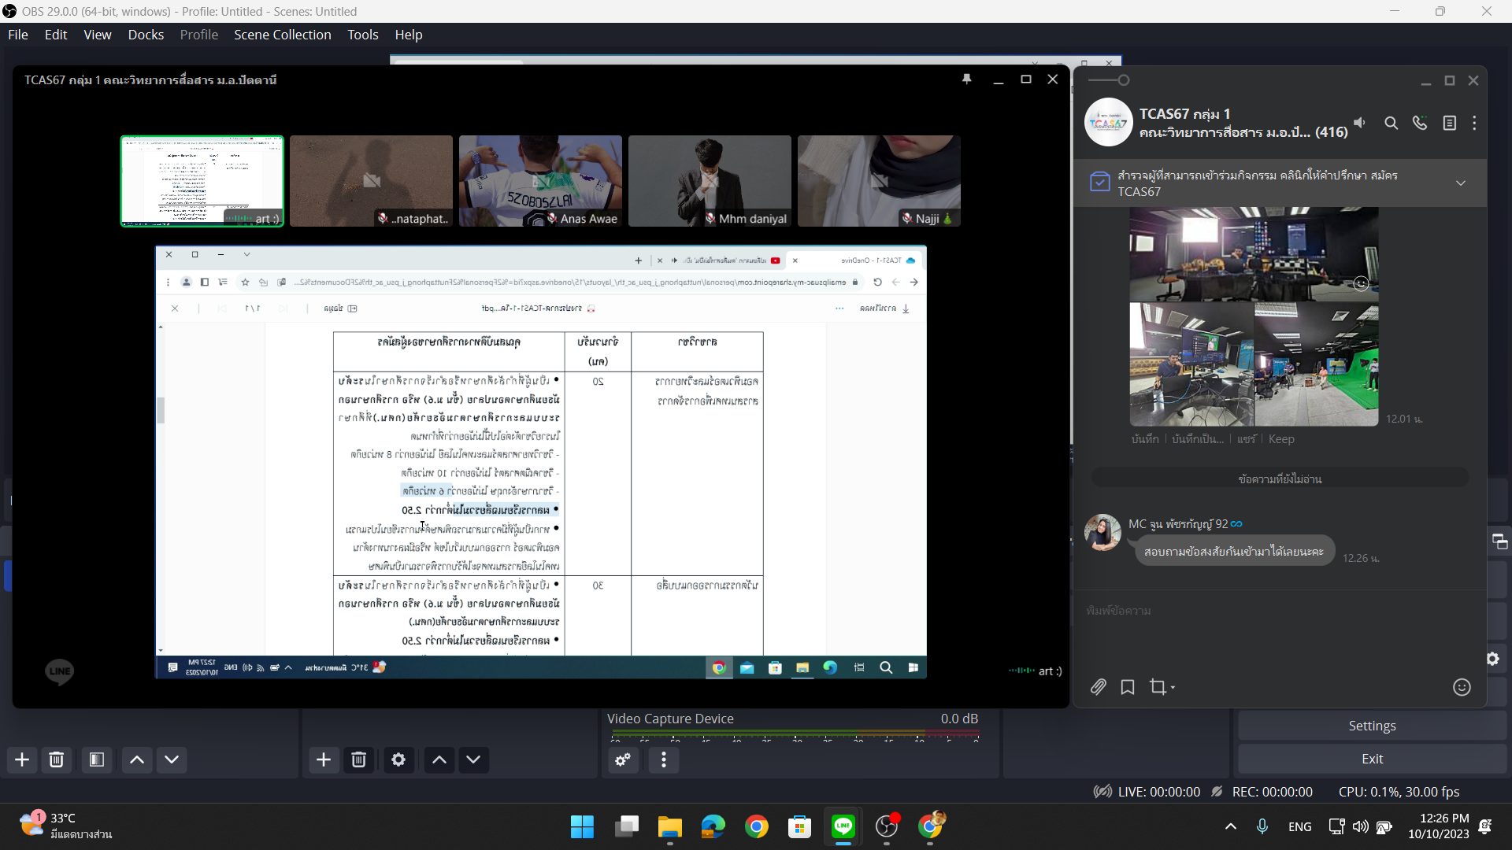This screenshot has width=1512, height=850.
Task: Click the LINE chat search icon
Action: click(x=1392, y=124)
